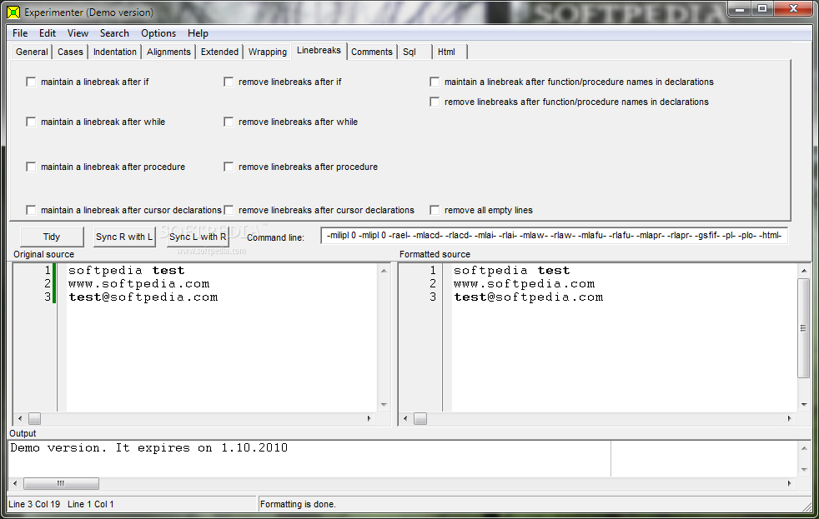Viewport: 819px width, 519px height.
Task: Click Original source vertical scrollbar down arrow
Action: click(384, 405)
